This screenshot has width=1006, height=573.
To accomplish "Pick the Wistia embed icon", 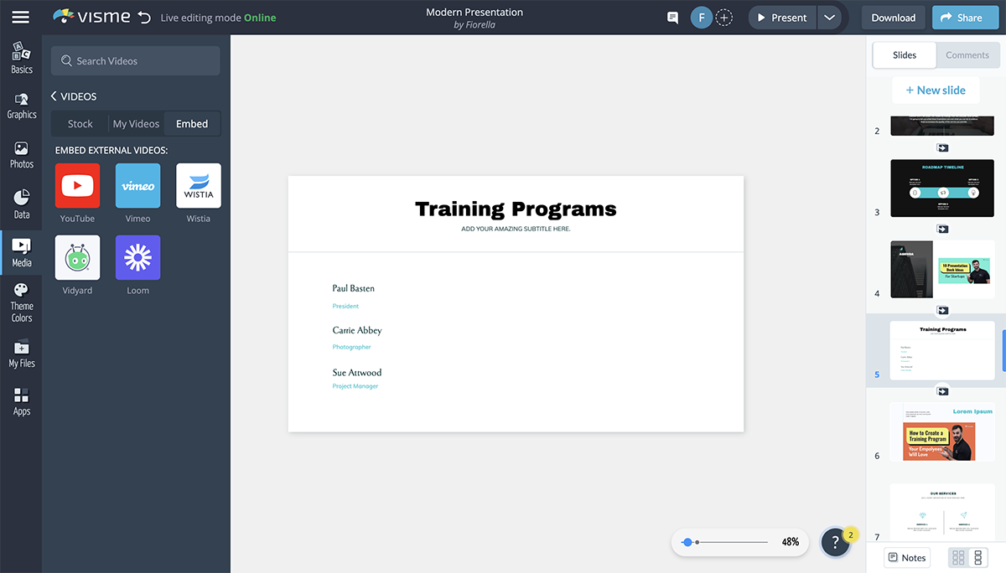I will [x=199, y=186].
